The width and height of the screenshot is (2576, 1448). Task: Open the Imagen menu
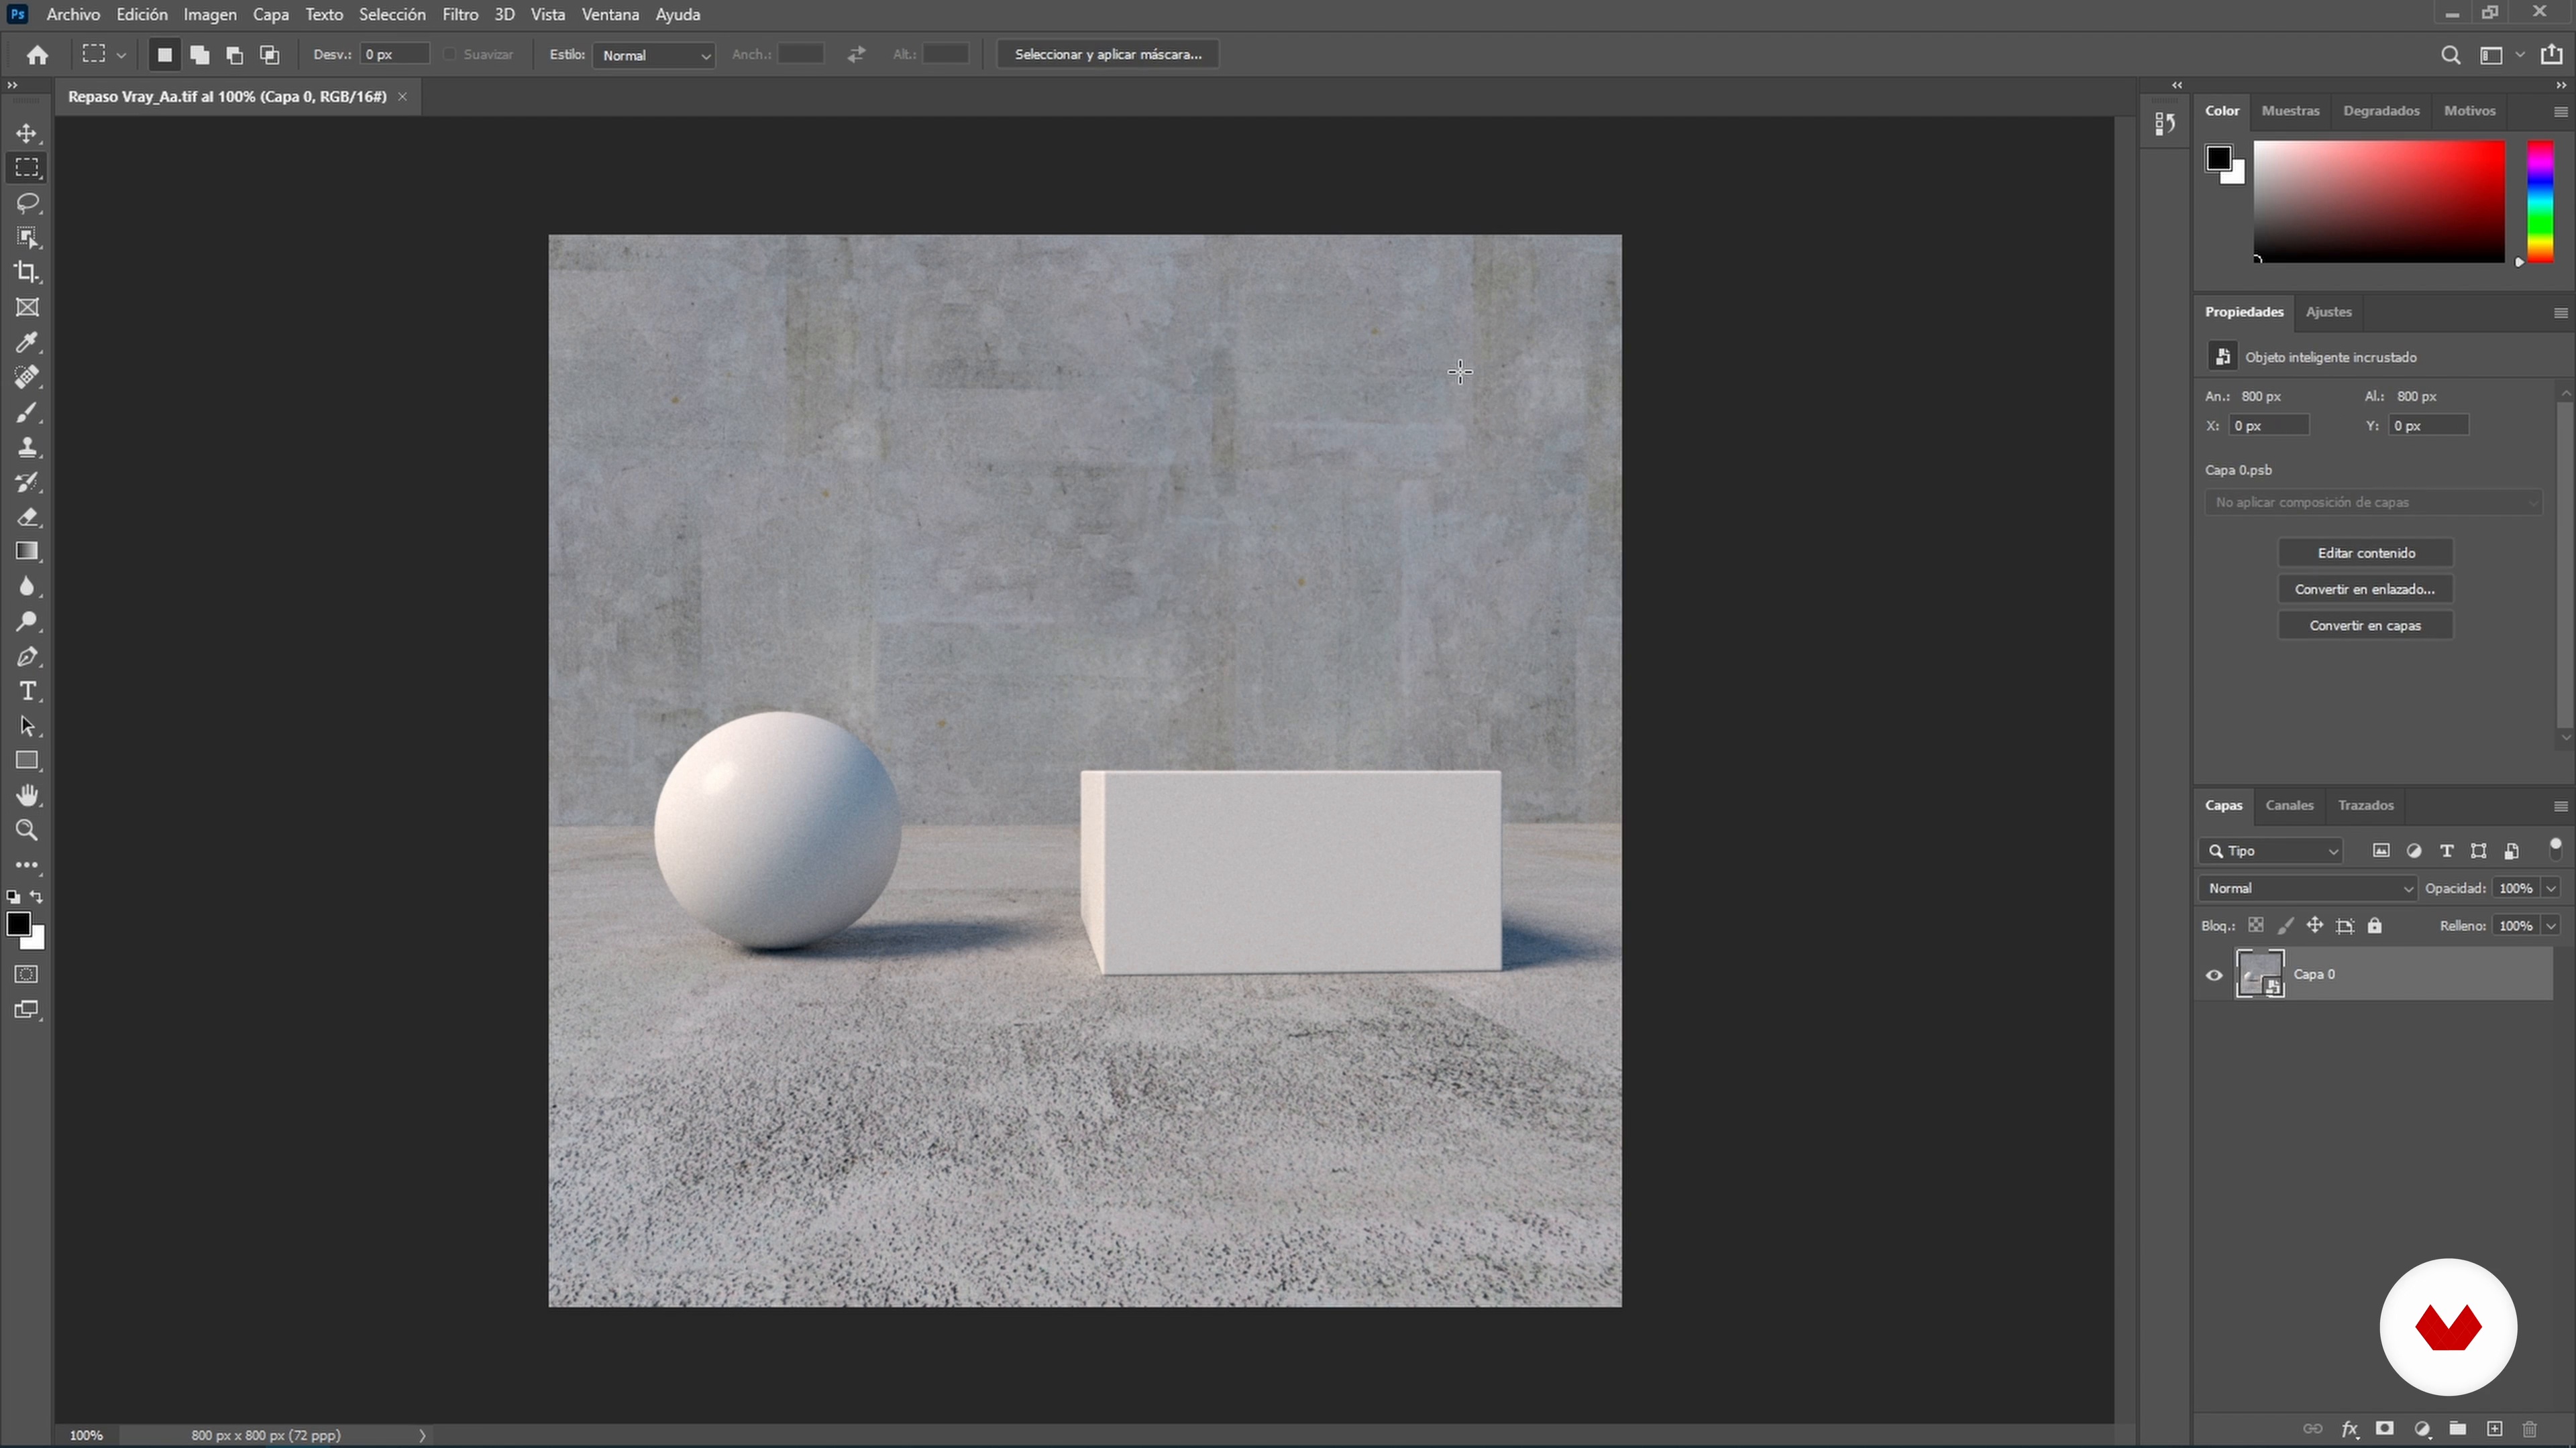pos(210,14)
